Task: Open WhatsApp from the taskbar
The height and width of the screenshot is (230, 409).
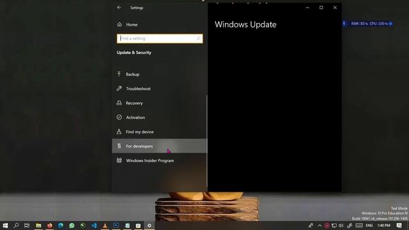Action: click(72, 226)
